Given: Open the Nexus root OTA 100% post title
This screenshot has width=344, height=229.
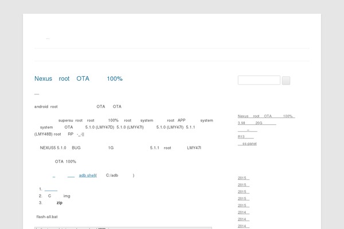Looking at the screenshot, I should [x=79, y=78].
